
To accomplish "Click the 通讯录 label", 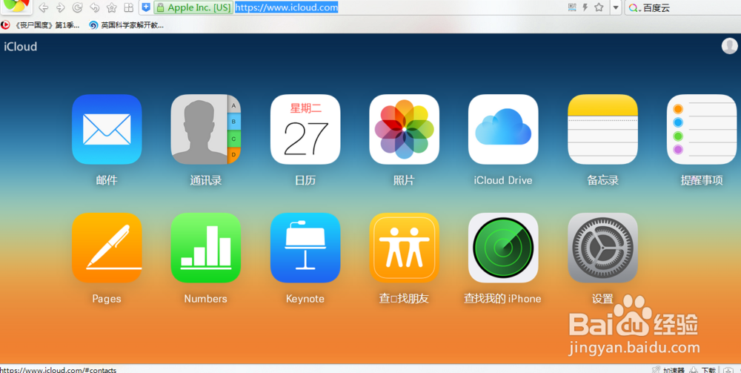I will click(x=206, y=180).
